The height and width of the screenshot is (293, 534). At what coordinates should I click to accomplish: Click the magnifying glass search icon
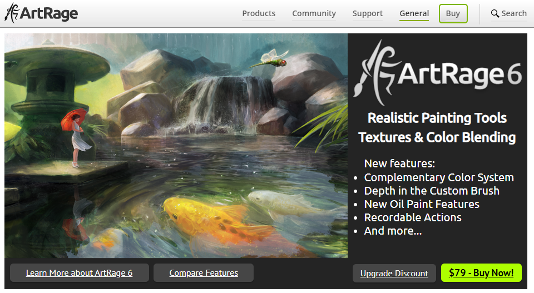tap(495, 13)
